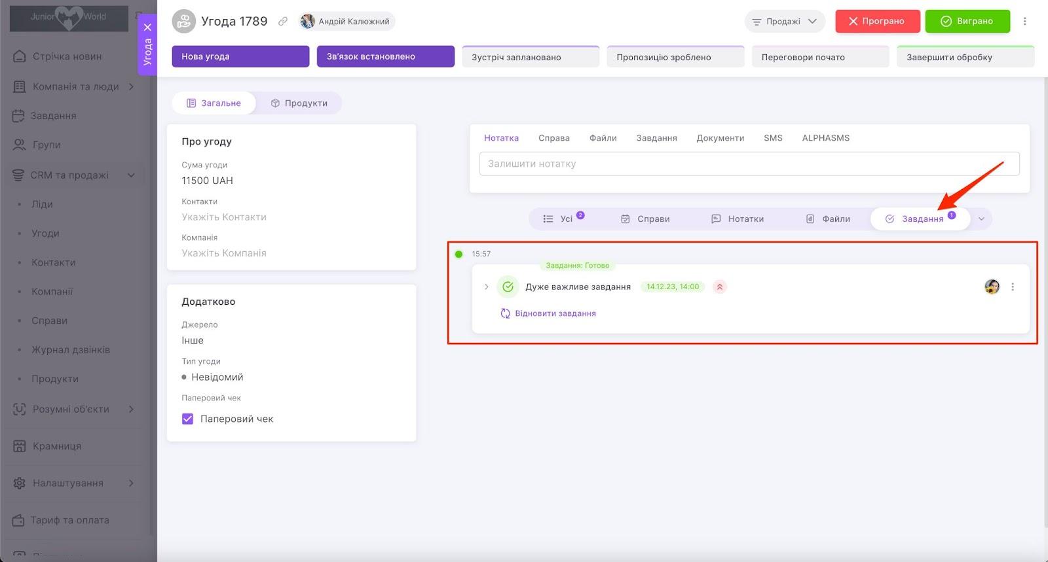Open the task's three-dot options menu
The height and width of the screenshot is (562, 1048).
pyautogui.click(x=1013, y=287)
